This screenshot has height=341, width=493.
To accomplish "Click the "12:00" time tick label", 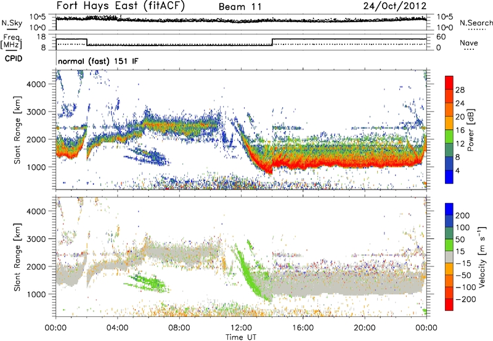I will (241, 328).
